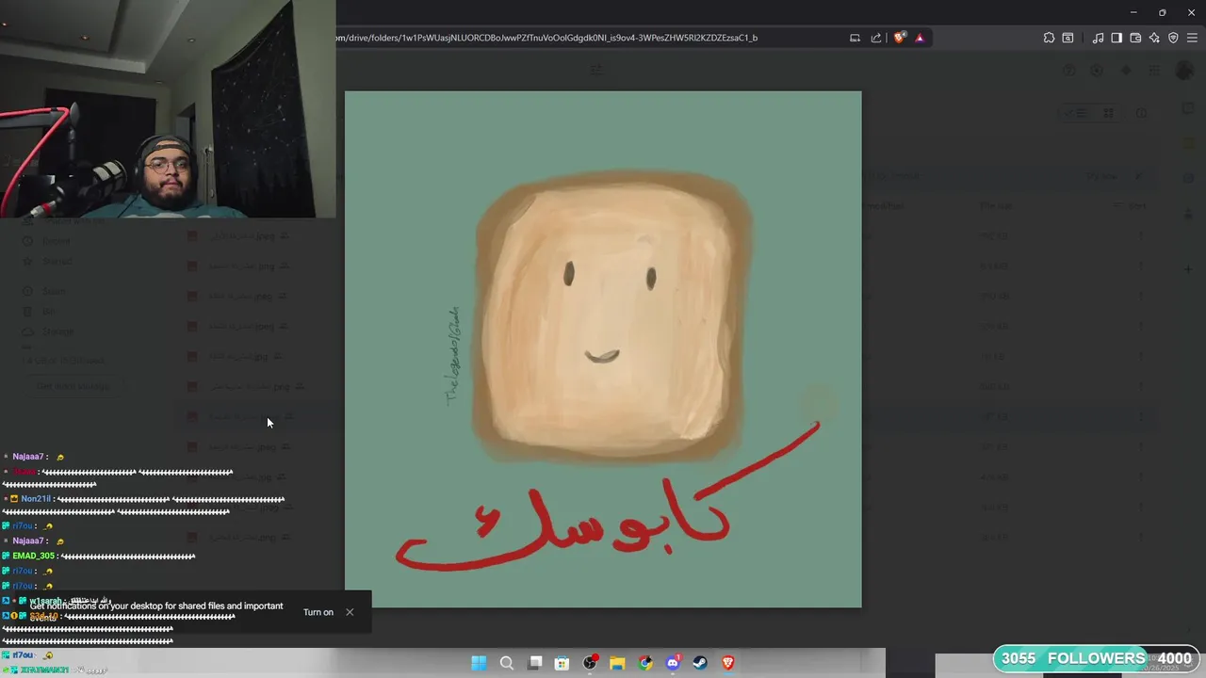Open the Drive view details info icon

(x=1142, y=113)
